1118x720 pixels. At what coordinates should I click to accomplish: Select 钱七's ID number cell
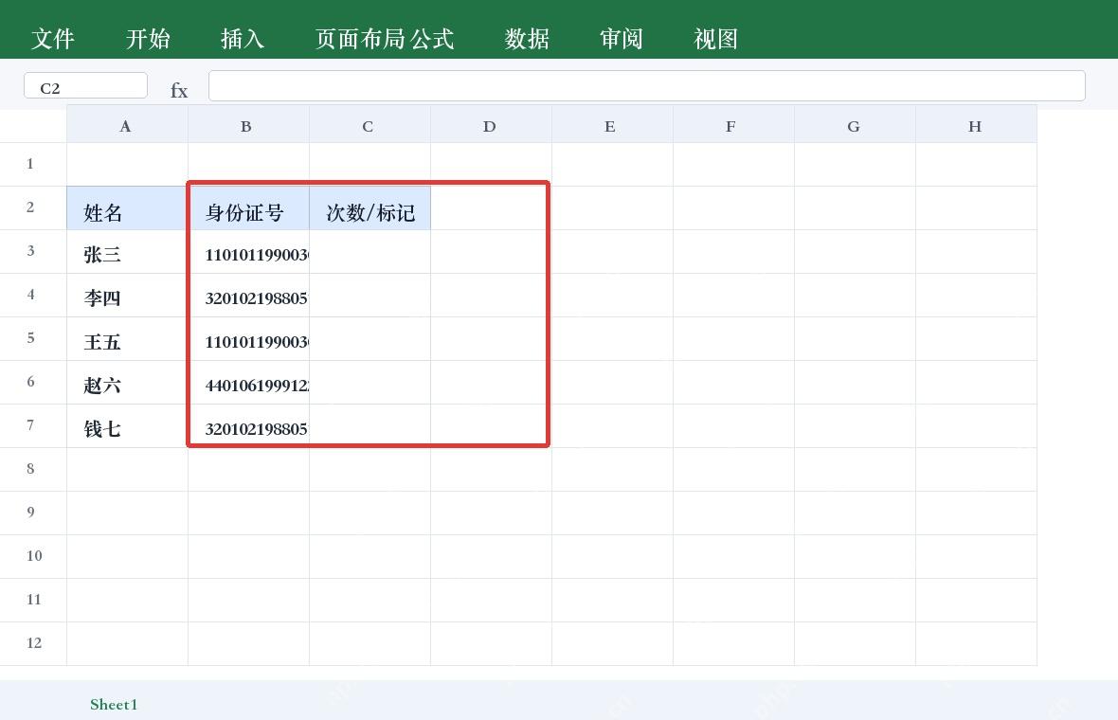pyautogui.click(x=248, y=425)
